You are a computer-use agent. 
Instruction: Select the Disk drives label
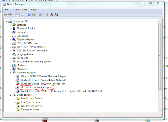point(22,36)
